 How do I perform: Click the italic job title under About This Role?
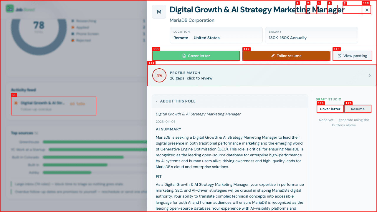[x=198, y=114]
